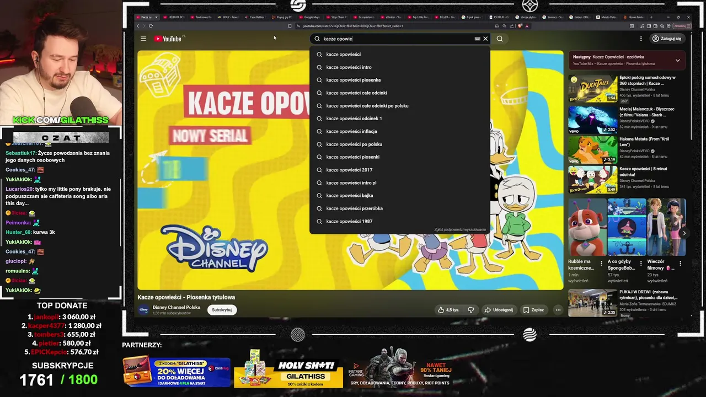Open the Casebug partner banner
Image resolution: width=706 pixels, height=397 pixels.
(x=176, y=371)
